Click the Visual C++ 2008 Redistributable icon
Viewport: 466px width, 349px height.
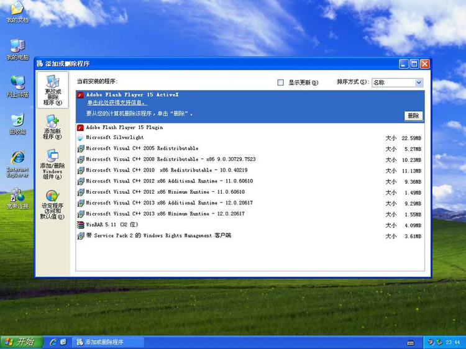pos(80,160)
